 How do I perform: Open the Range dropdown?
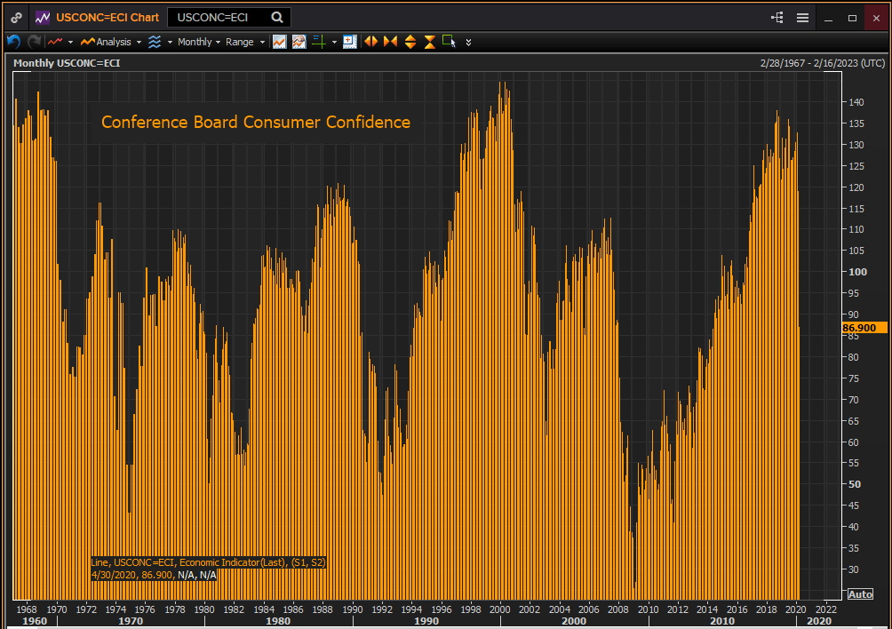[245, 42]
